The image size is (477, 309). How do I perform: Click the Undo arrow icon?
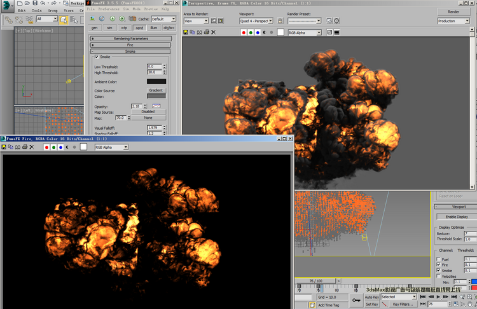pos(43,3)
